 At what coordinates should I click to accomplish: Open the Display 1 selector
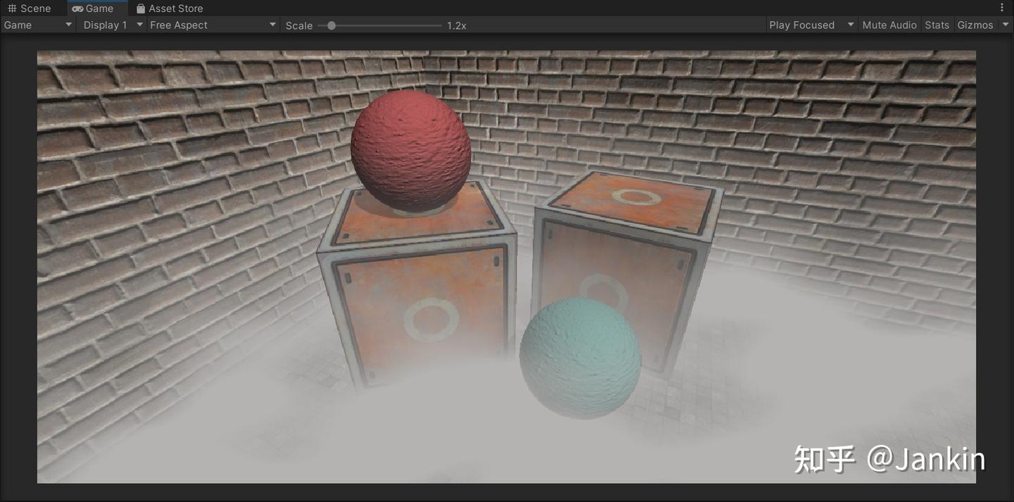pos(106,24)
